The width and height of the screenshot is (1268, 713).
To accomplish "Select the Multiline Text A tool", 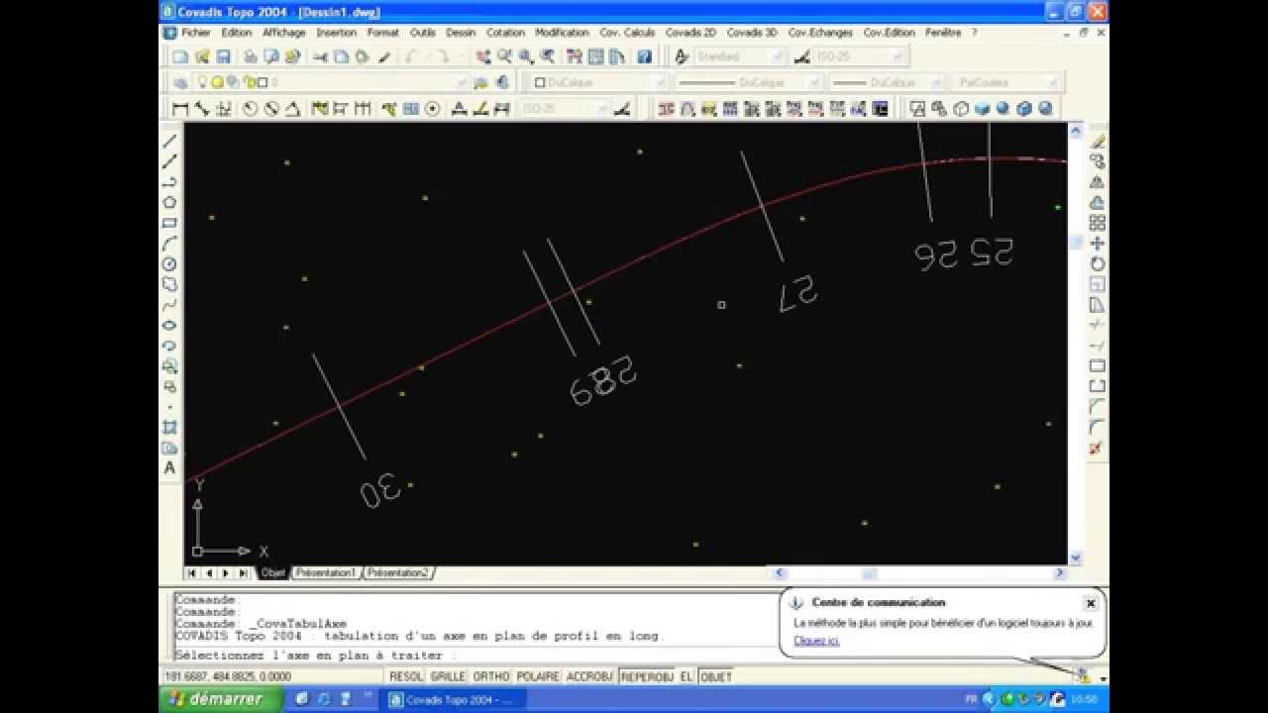I will [170, 467].
